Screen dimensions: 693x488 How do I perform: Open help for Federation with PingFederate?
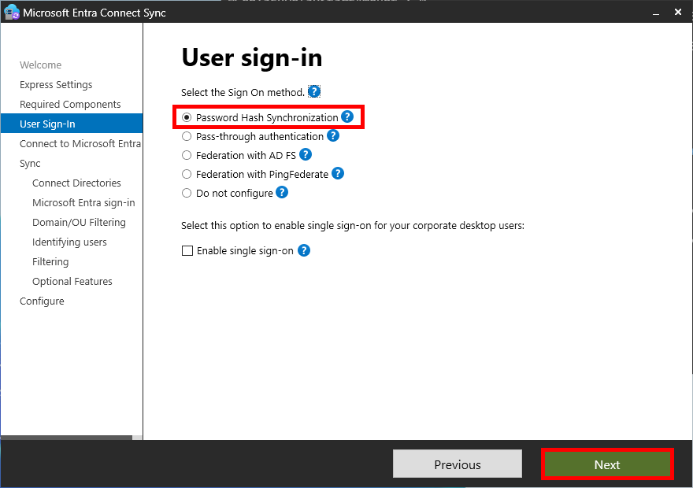pyautogui.click(x=338, y=173)
